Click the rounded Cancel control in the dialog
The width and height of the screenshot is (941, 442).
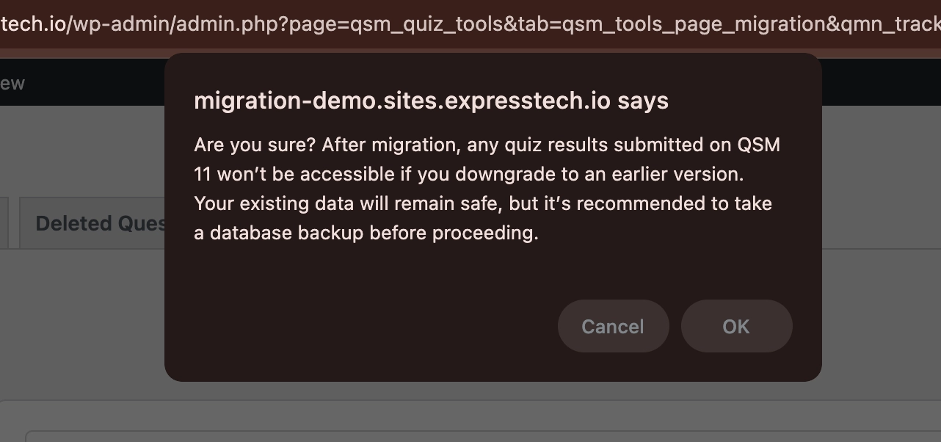click(613, 326)
